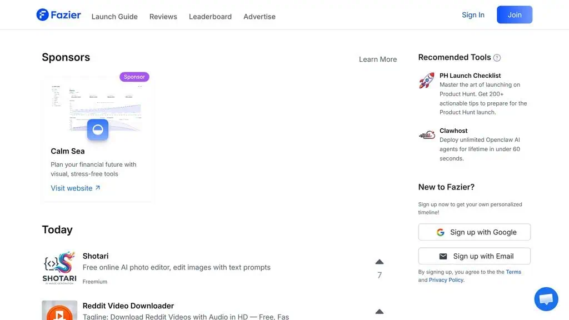Click the Today section heading
Screen dimensions: 569x320
[57, 229]
